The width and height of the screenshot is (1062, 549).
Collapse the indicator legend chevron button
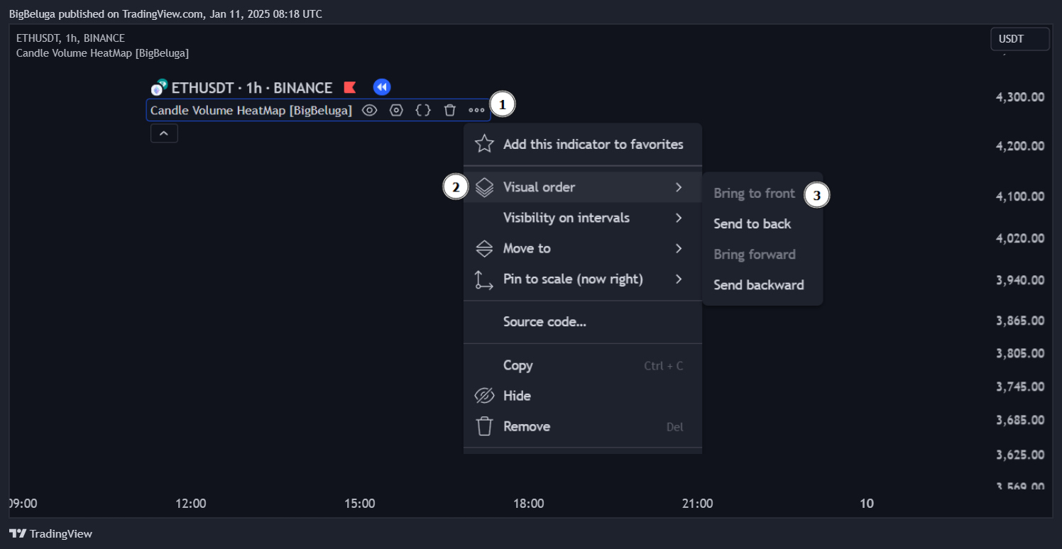164,133
